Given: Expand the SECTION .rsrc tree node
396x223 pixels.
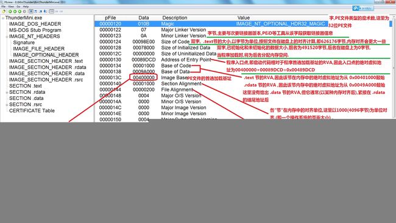Looking at the screenshot, I should click(7, 105).
